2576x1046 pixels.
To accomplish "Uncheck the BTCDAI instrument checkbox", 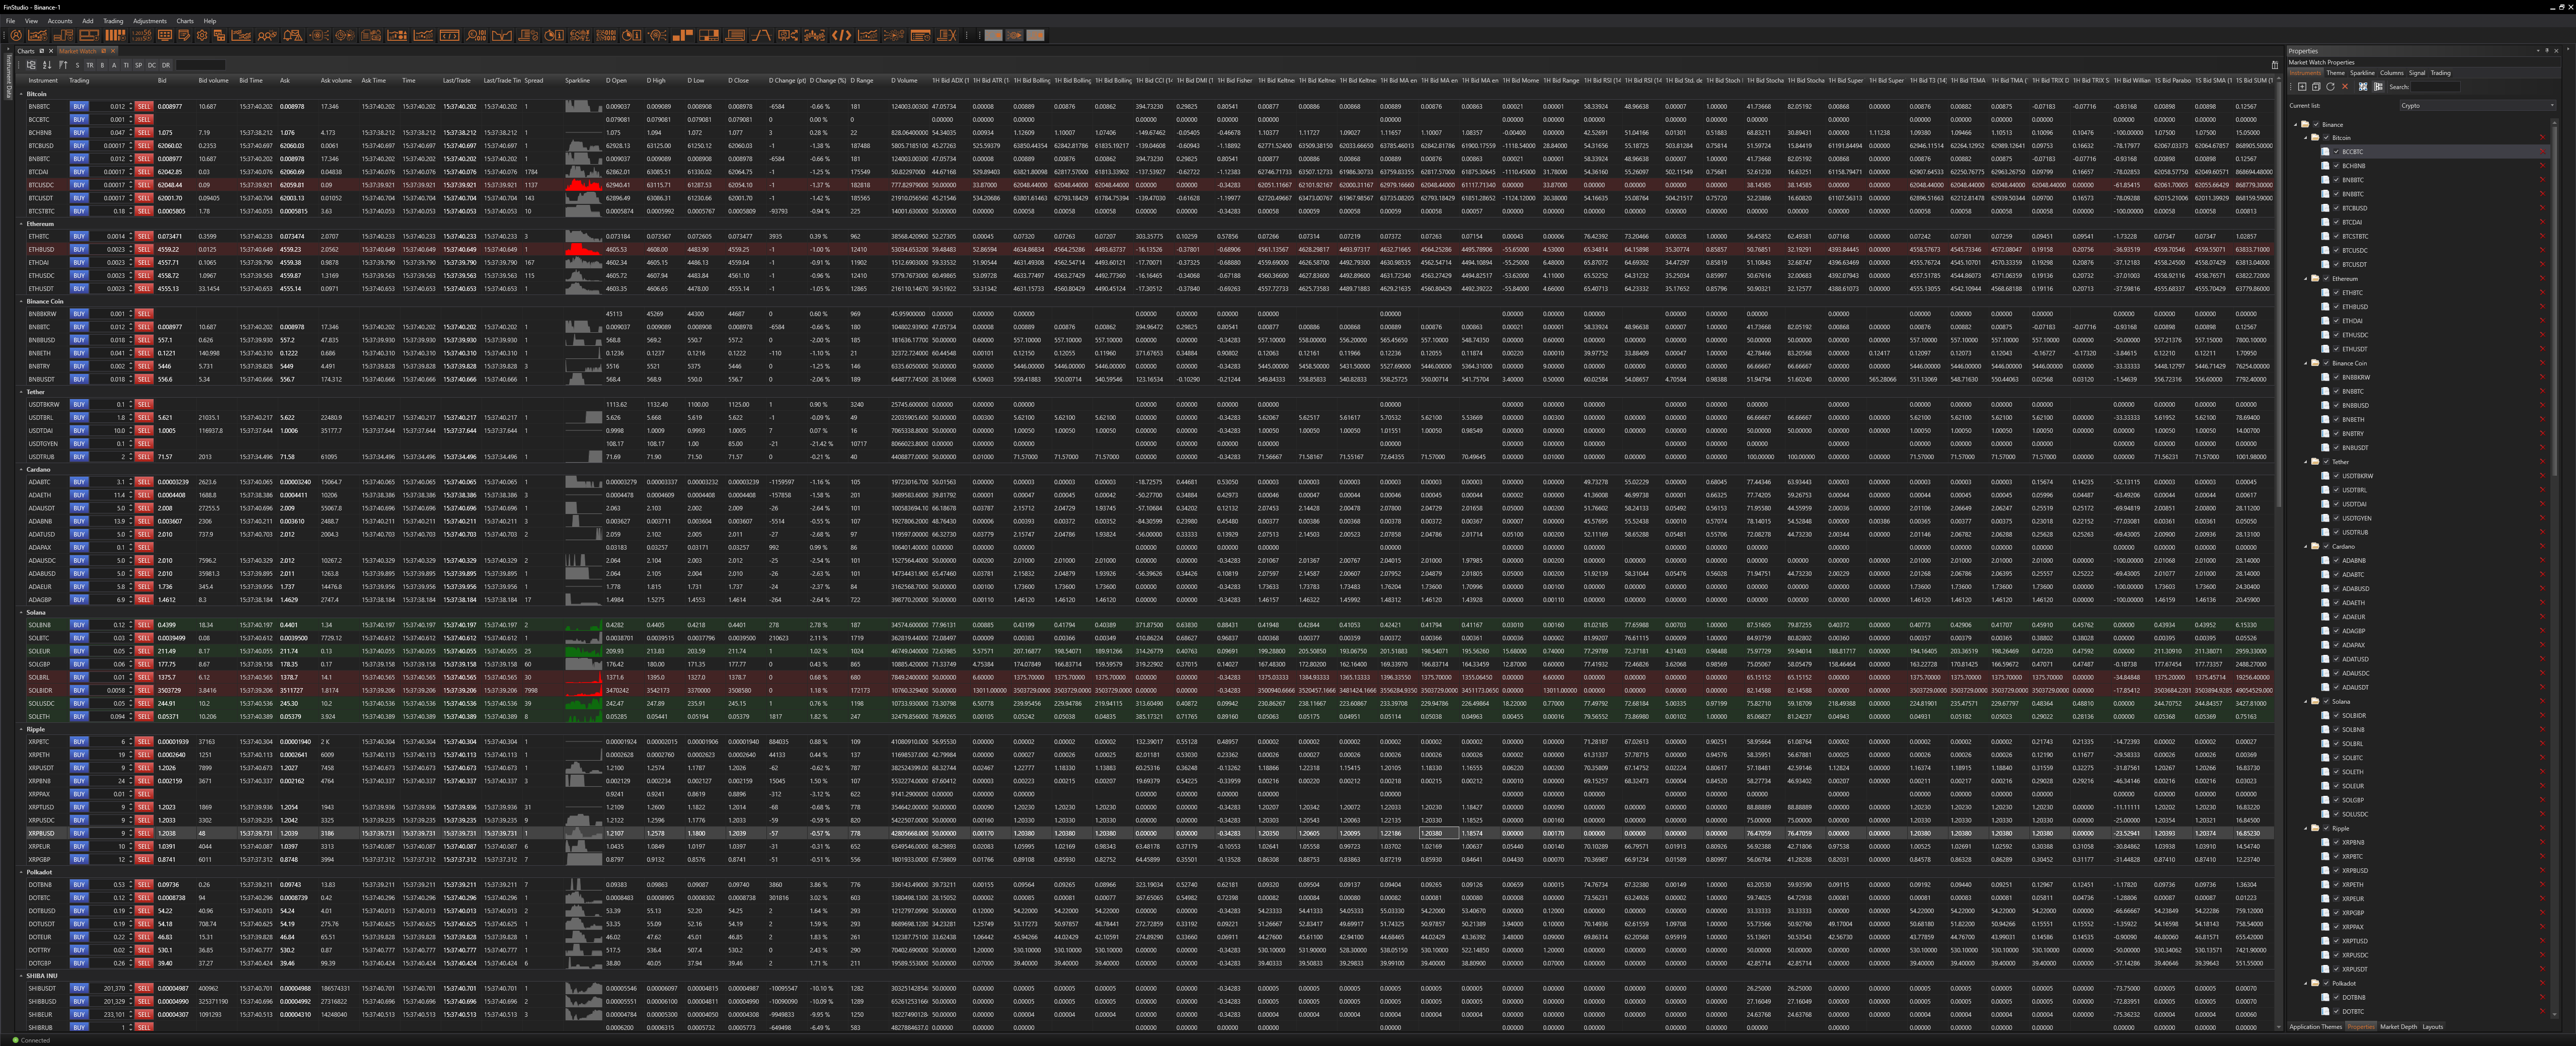I will [x=2336, y=222].
